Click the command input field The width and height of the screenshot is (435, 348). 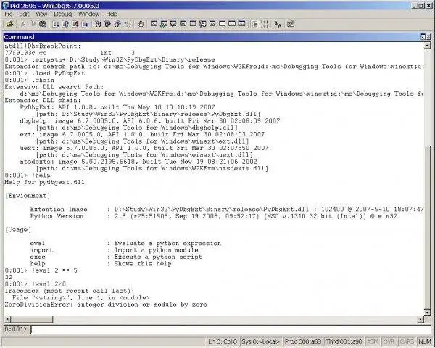tap(231, 329)
